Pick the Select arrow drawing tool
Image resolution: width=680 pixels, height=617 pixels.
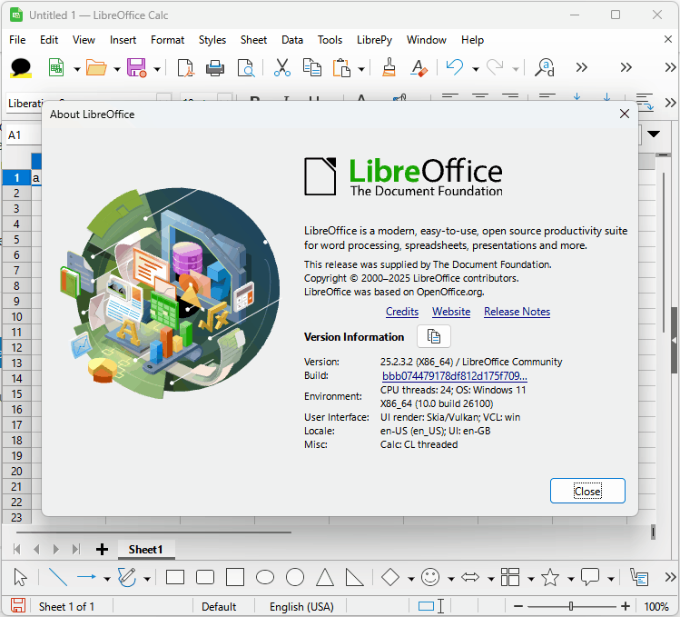click(x=20, y=578)
